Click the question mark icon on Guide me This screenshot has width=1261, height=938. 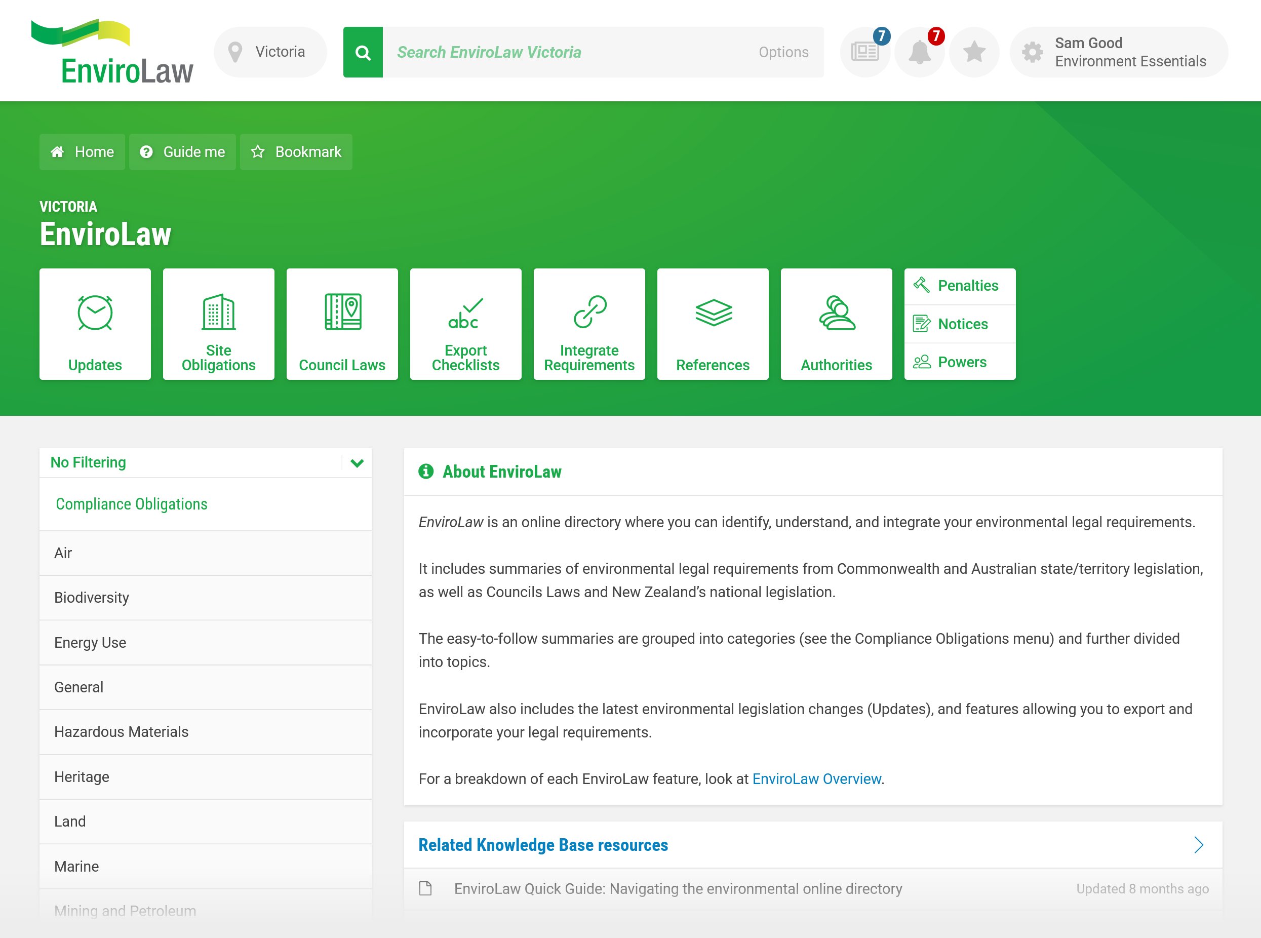point(146,151)
